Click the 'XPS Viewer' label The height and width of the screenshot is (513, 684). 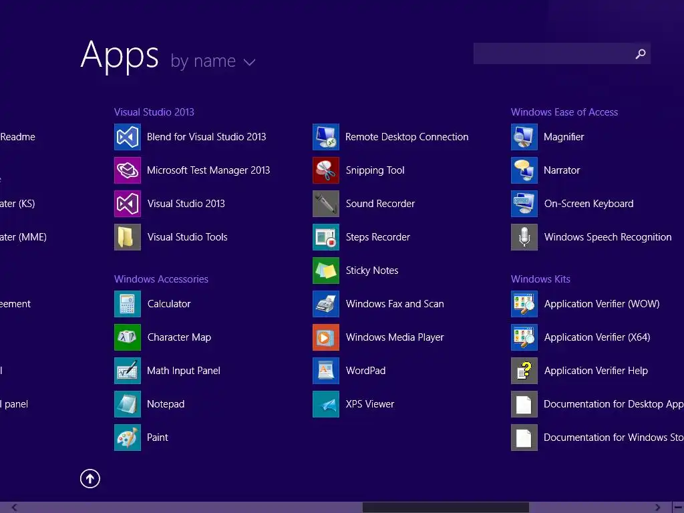click(369, 404)
